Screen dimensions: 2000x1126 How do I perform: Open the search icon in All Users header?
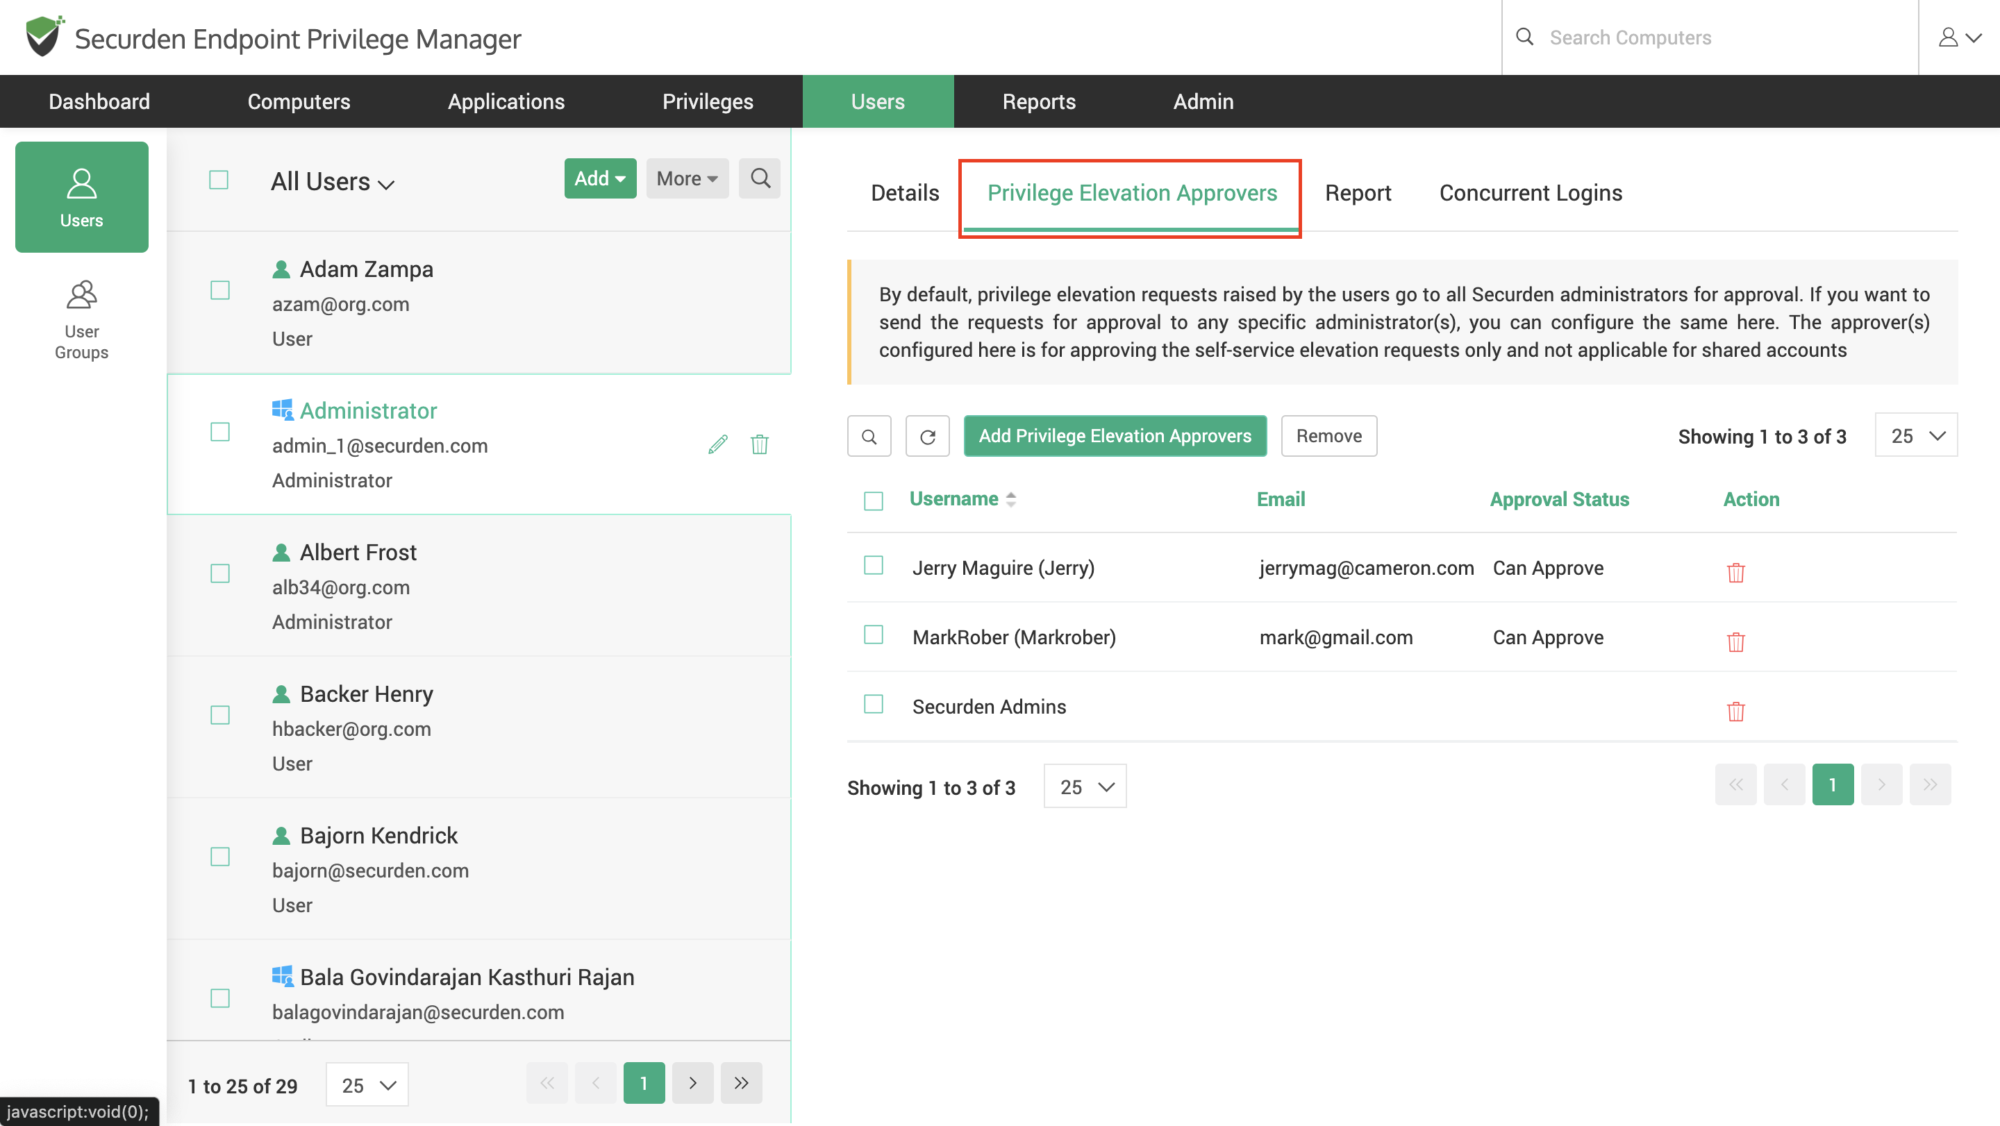point(759,178)
